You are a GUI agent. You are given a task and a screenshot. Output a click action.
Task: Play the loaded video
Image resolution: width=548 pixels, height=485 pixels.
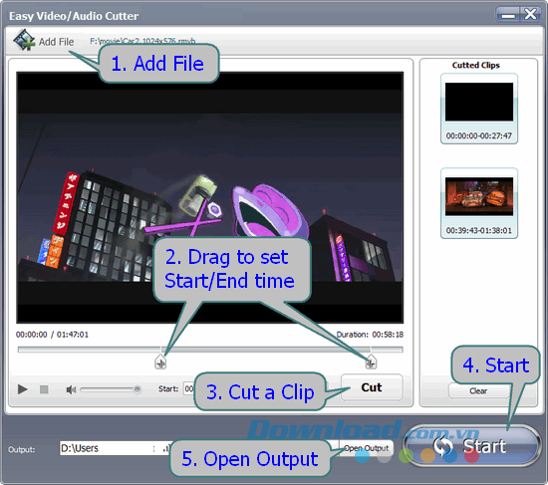(22, 389)
